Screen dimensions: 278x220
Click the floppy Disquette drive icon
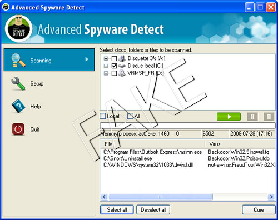[122, 58]
